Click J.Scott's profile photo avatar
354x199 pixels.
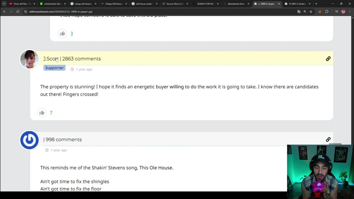tap(29, 59)
